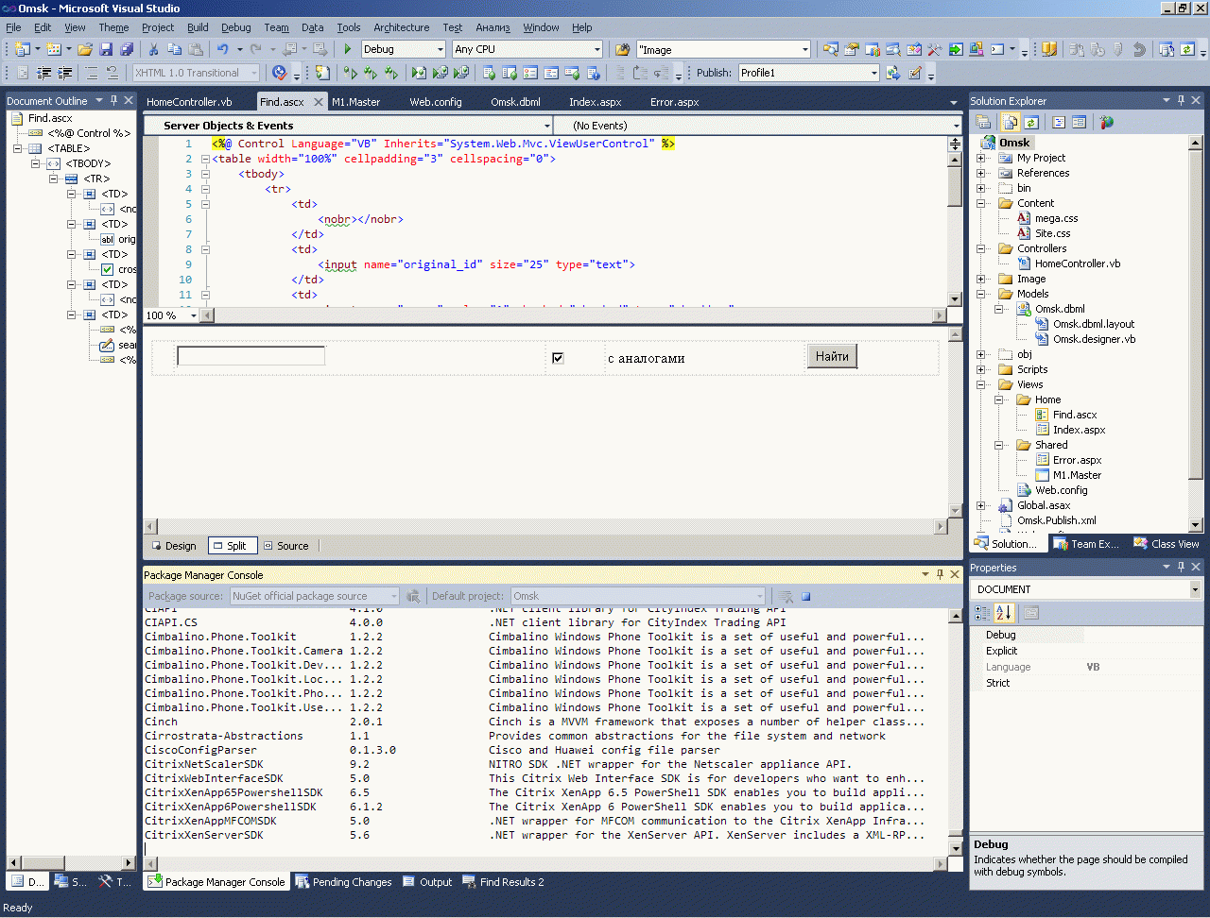The height and width of the screenshot is (918, 1210).
Task: Click the Open File folder icon
Action: [x=85, y=49]
